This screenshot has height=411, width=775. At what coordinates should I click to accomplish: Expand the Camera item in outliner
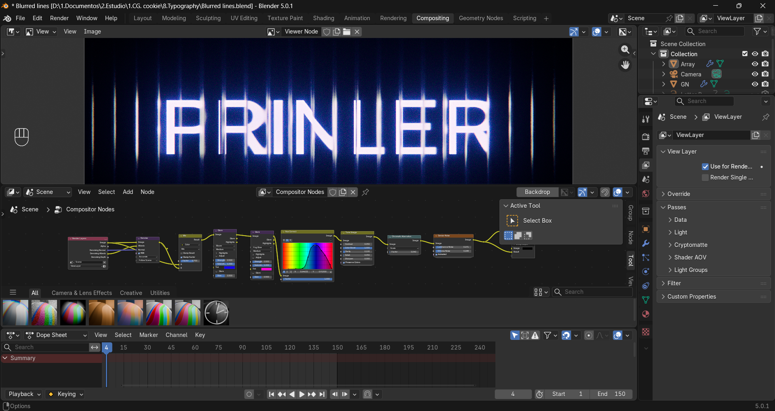[x=663, y=74]
